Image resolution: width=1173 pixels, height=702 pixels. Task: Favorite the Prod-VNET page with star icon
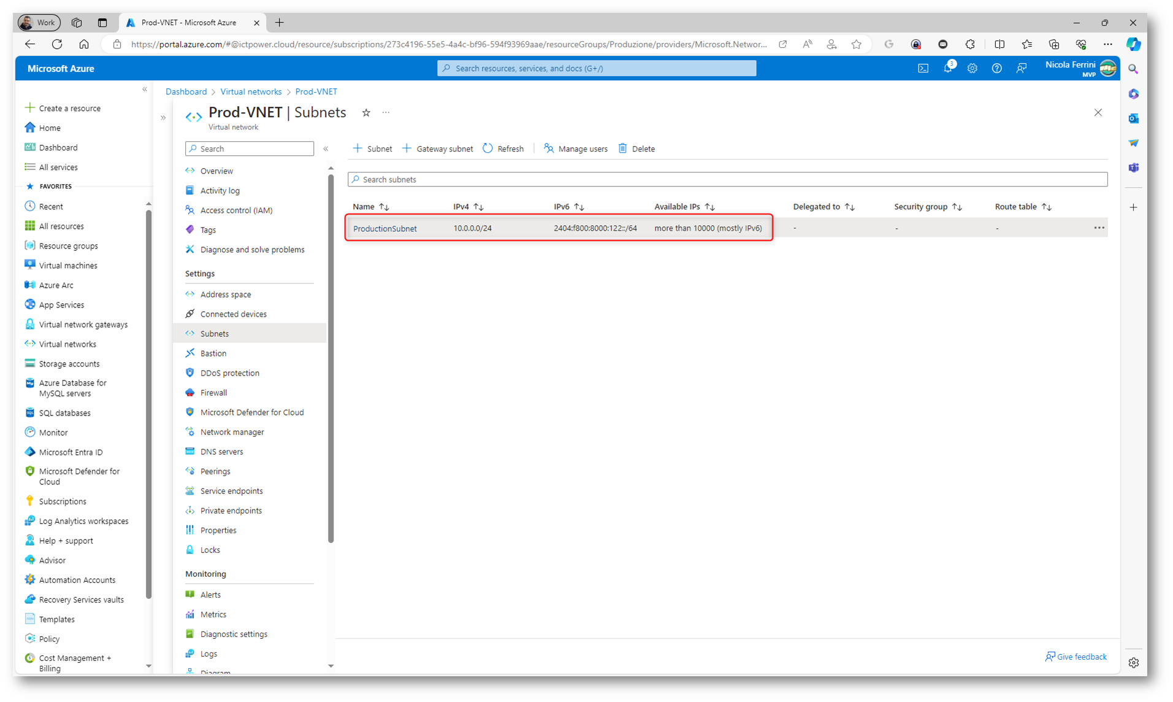366,112
